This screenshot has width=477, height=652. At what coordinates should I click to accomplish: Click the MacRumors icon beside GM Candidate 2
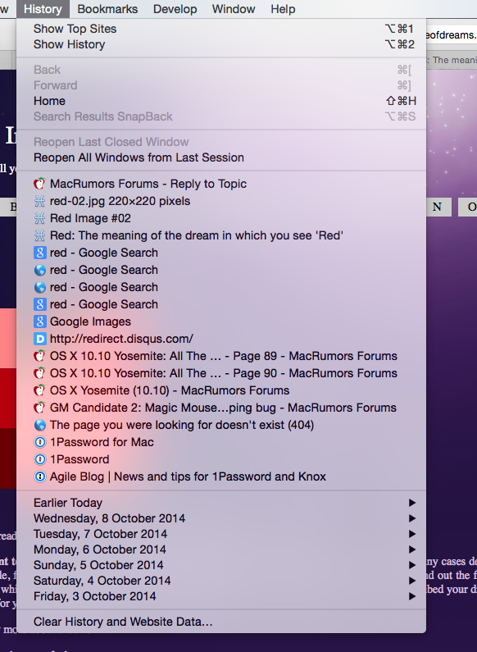click(x=39, y=408)
